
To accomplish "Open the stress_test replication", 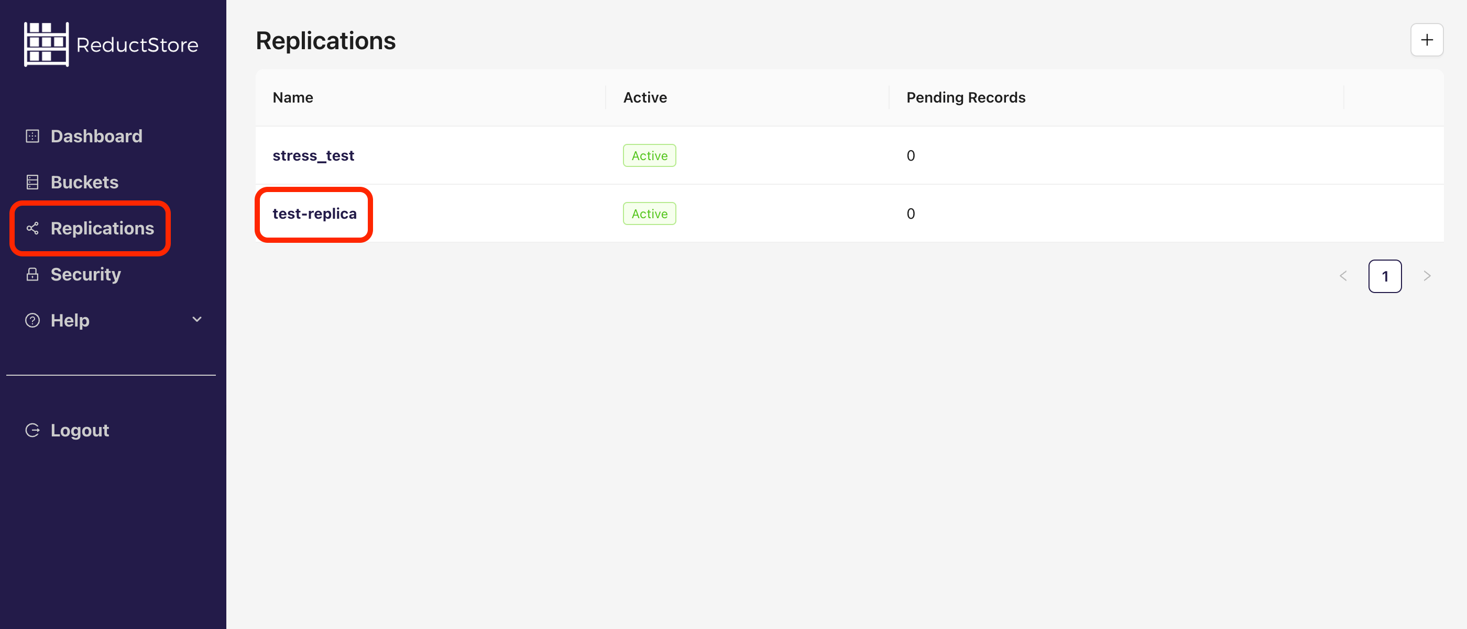I will coord(313,155).
